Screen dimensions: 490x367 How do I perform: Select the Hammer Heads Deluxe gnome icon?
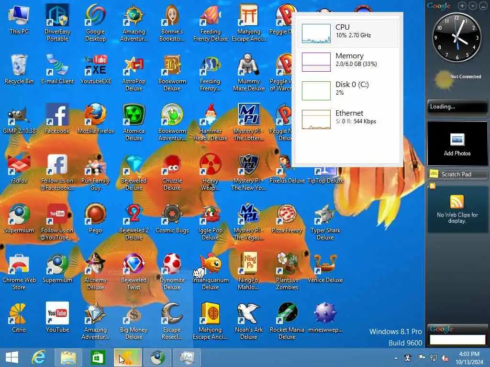coord(211,122)
